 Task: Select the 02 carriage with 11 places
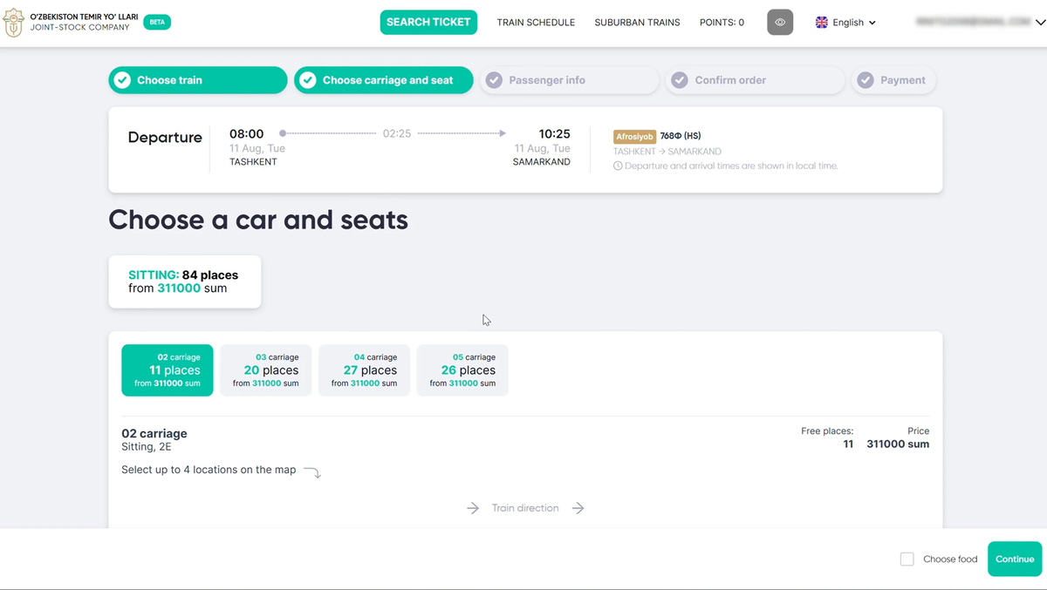pos(168,370)
